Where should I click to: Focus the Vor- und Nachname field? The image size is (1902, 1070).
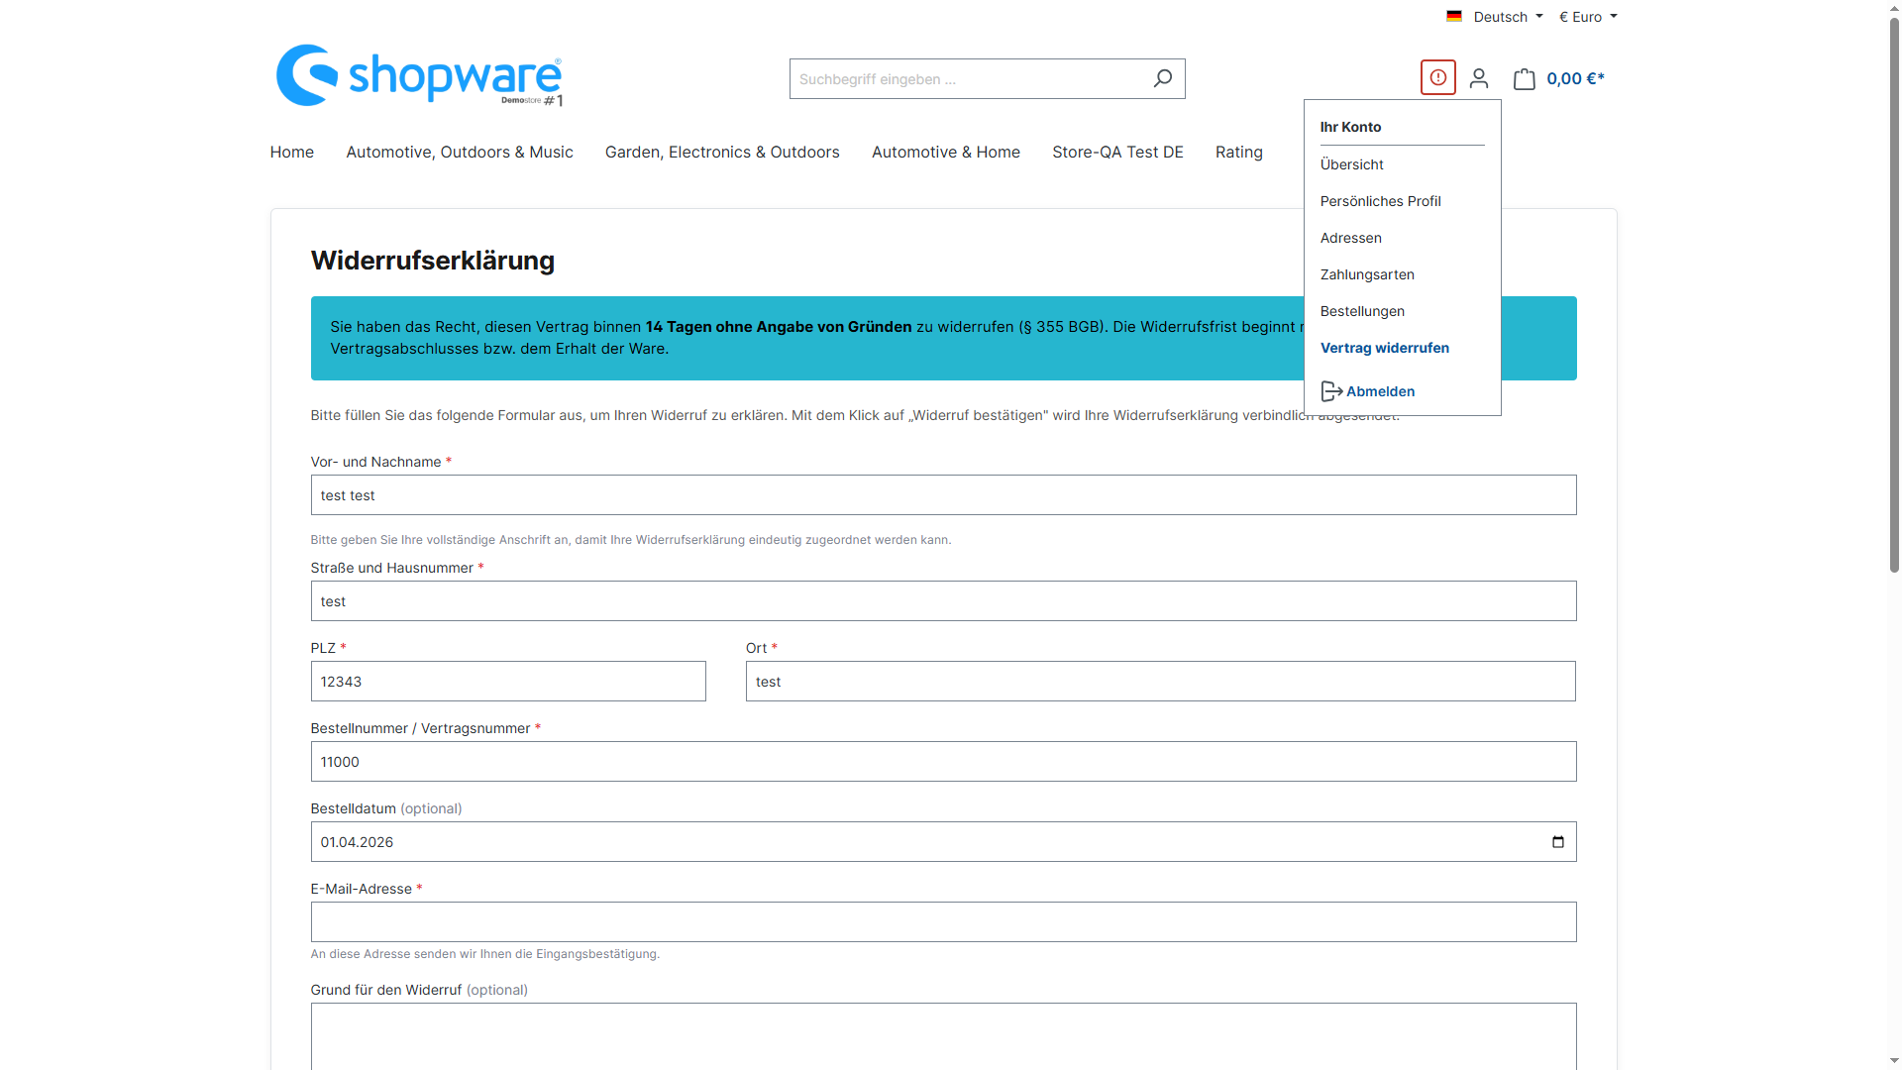(943, 495)
